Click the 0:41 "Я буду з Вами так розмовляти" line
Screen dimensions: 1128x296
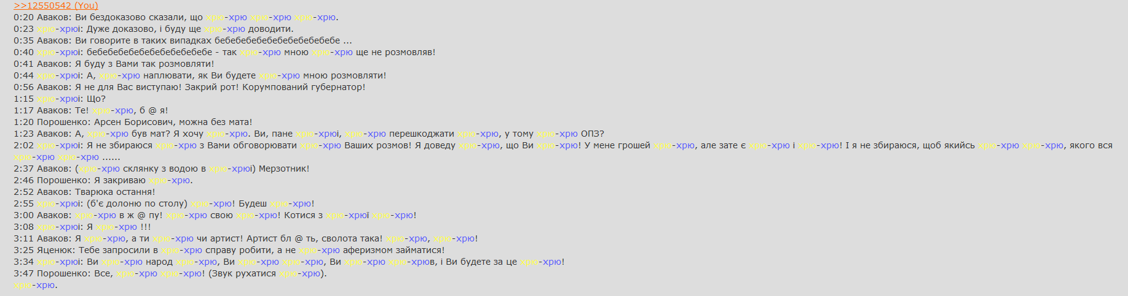point(114,64)
